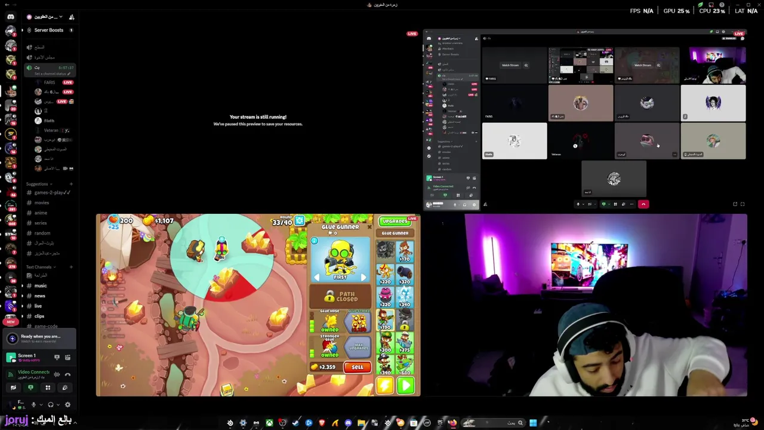Leave call with red button in streamed Discord
Viewport: 764px width, 430px height.
click(x=643, y=204)
